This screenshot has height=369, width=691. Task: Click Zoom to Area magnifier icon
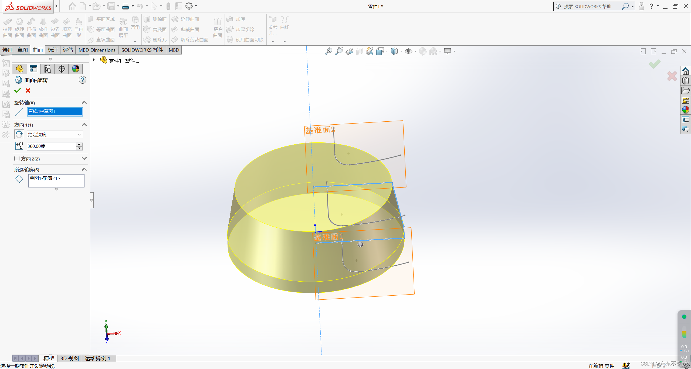tap(339, 51)
